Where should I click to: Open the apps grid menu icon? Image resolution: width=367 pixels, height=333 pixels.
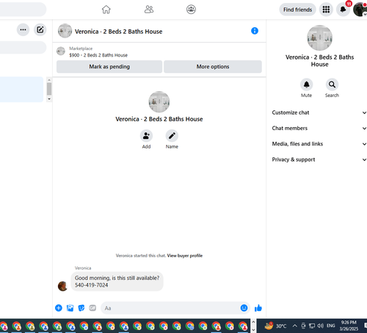tap(326, 10)
